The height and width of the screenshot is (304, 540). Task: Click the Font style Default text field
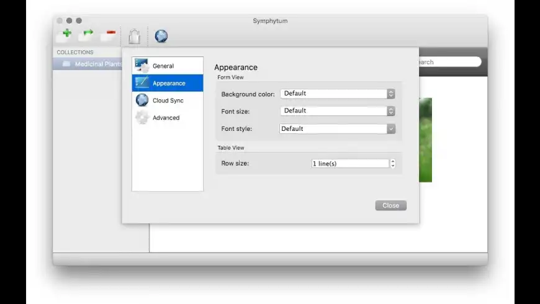(x=333, y=129)
